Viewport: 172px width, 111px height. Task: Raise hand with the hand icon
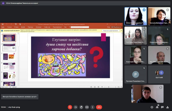[81, 107]
